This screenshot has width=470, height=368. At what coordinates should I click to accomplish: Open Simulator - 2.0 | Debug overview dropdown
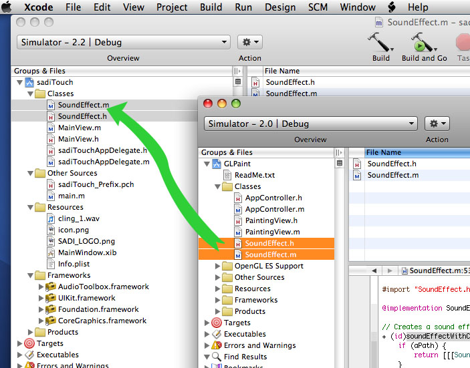pos(310,124)
